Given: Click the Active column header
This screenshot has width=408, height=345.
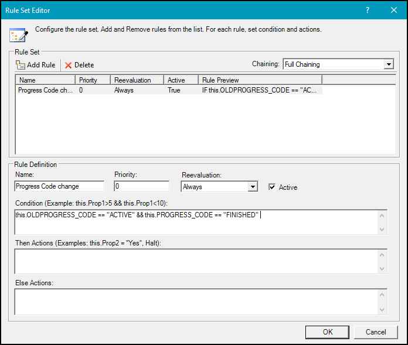Looking at the screenshot, I should (181, 80).
